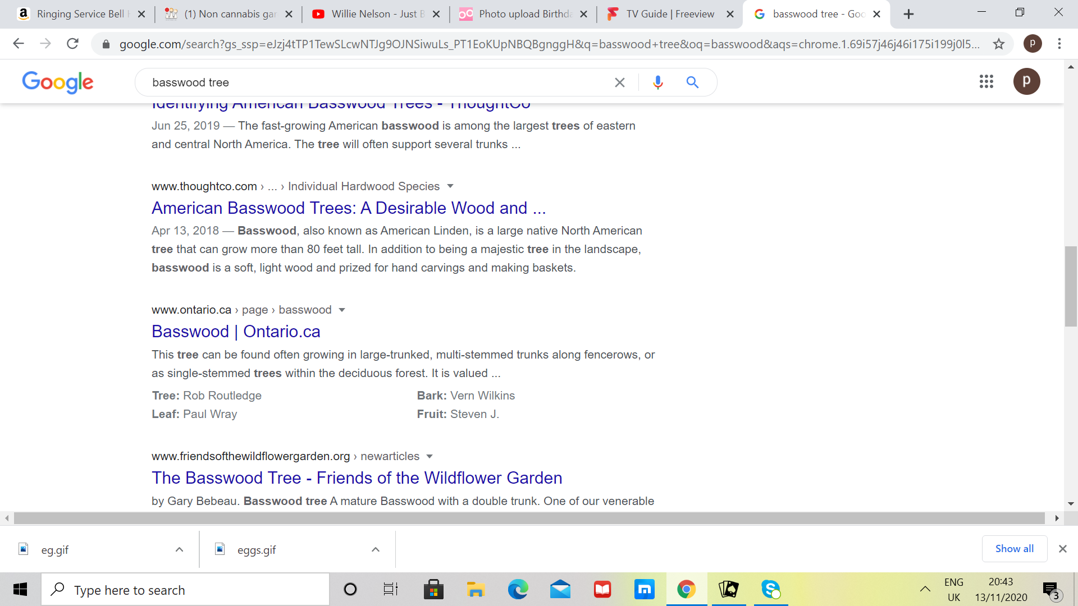Open Basswood | Ontario.ca result
The image size is (1078, 606).
pos(236,332)
